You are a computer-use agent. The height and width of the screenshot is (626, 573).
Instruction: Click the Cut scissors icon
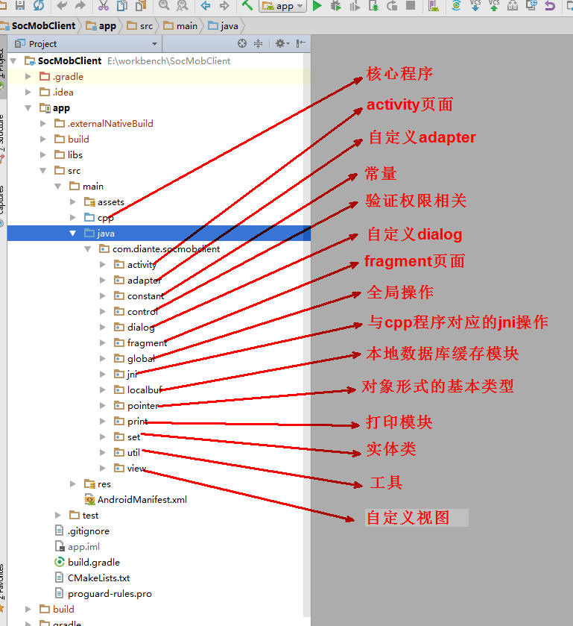pos(103,6)
